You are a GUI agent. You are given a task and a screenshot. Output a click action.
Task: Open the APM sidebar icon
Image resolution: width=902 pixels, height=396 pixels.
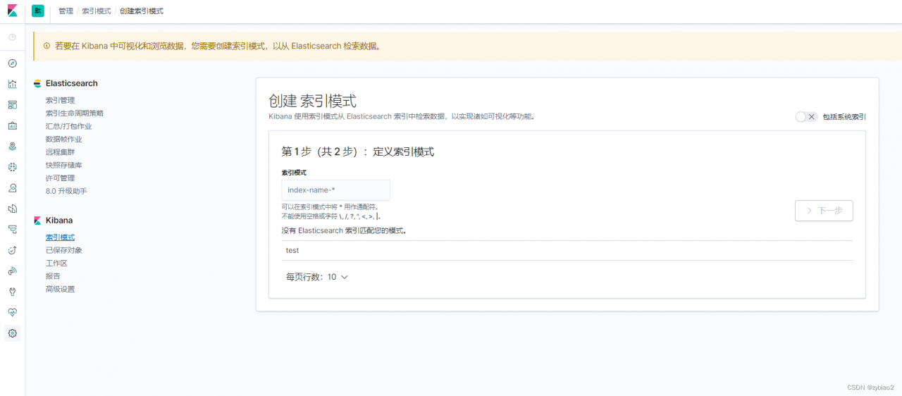coord(12,229)
